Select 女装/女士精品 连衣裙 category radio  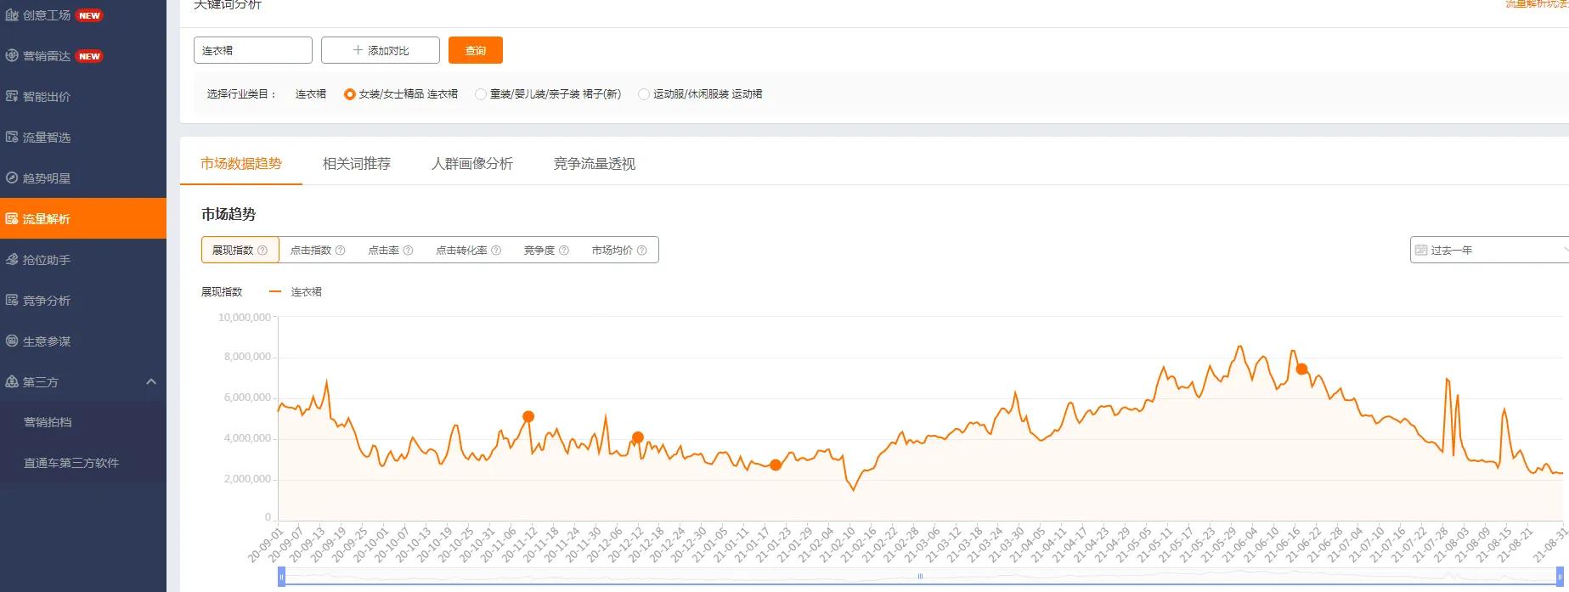click(x=349, y=94)
